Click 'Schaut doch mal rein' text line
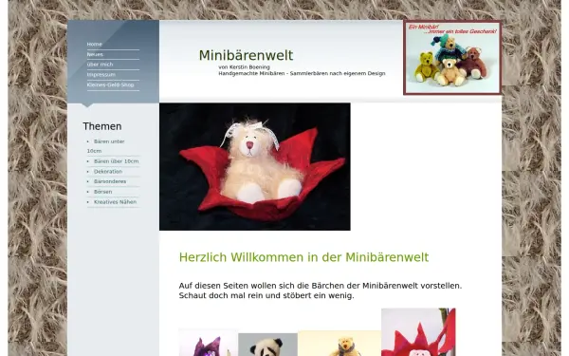The height and width of the screenshot is (356, 569). (x=266, y=295)
